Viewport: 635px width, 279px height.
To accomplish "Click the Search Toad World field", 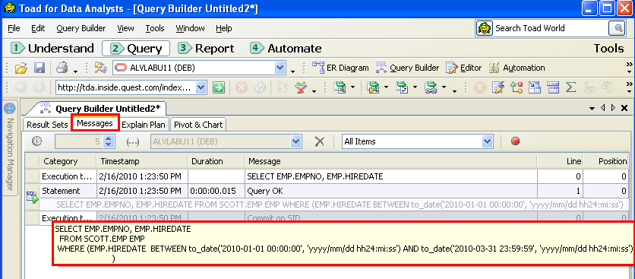I will tap(550, 28).
